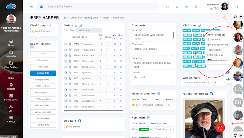The image size is (244, 138).
Task: Edit the 99212 order row
Action: [66, 61]
